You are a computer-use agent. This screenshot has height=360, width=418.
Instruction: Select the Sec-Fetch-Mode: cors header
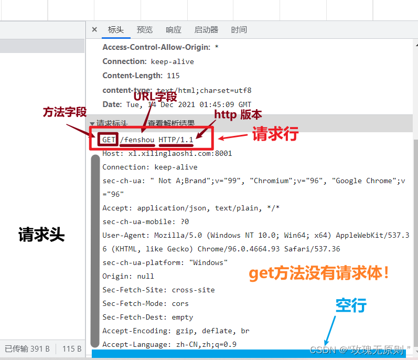146,304
